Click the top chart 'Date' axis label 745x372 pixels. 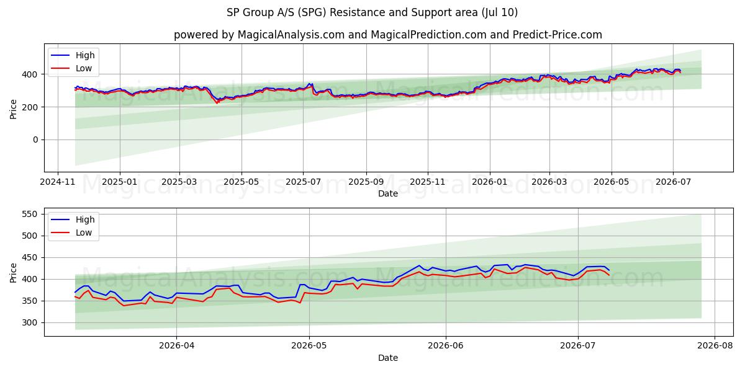[x=388, y=194]
